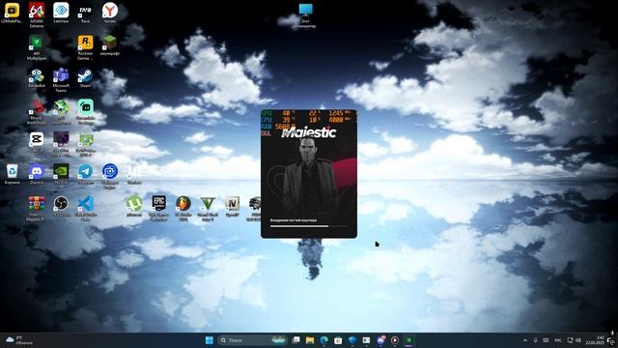Image resolution: width=618 pixels, height=348 pixels.
Task: Open the Microsoft Teams desktop shortcut
Action: coord(61,79)
